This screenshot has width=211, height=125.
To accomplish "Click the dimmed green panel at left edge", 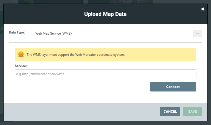I will click(2, 23).
